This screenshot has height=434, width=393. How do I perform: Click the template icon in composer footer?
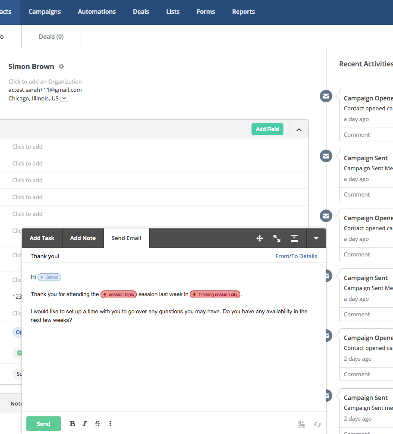click(302, 425)
